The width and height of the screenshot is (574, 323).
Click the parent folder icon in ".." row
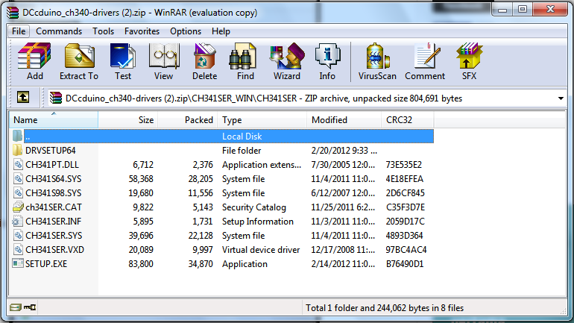(x=17, y=136)
